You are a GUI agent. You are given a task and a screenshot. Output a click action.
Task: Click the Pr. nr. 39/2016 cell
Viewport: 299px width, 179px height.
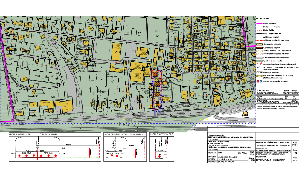point(295,143)
